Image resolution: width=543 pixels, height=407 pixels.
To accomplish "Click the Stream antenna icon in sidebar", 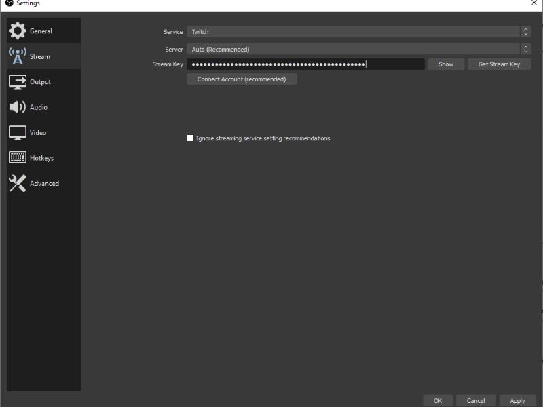I will pos(18,56).
